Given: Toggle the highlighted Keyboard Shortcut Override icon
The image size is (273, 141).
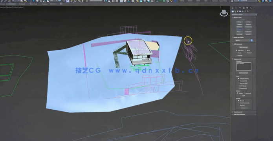Looking at the screenshot, I should click(x=68, y=1).
